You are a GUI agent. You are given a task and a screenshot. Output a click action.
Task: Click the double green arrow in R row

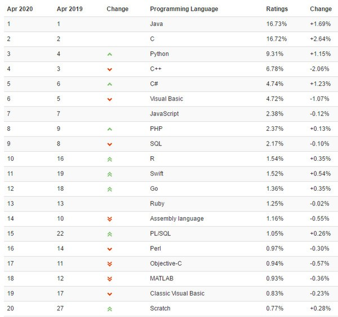point(109,159)
